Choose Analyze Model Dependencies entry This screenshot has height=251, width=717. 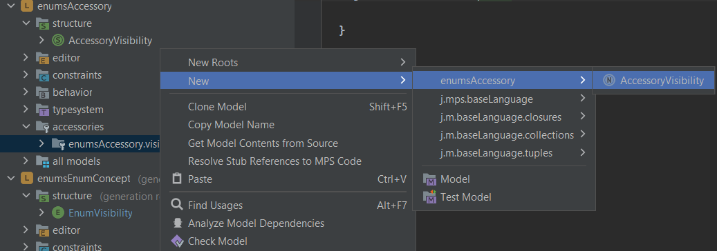pyautogui.click(x=288, y=223)
